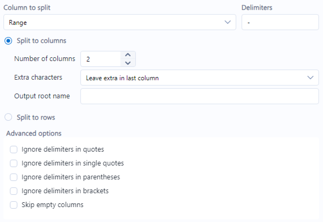This screenshot has height=222, width=323.
Task: Click the Skip empty columns label
Action: tap(52, 205)
